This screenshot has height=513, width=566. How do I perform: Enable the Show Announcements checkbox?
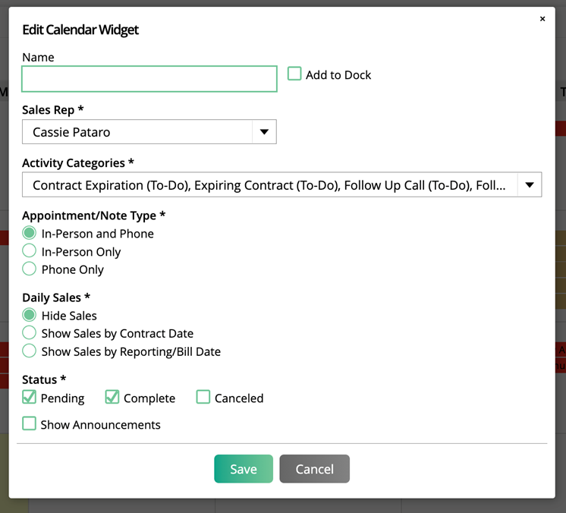30,423
